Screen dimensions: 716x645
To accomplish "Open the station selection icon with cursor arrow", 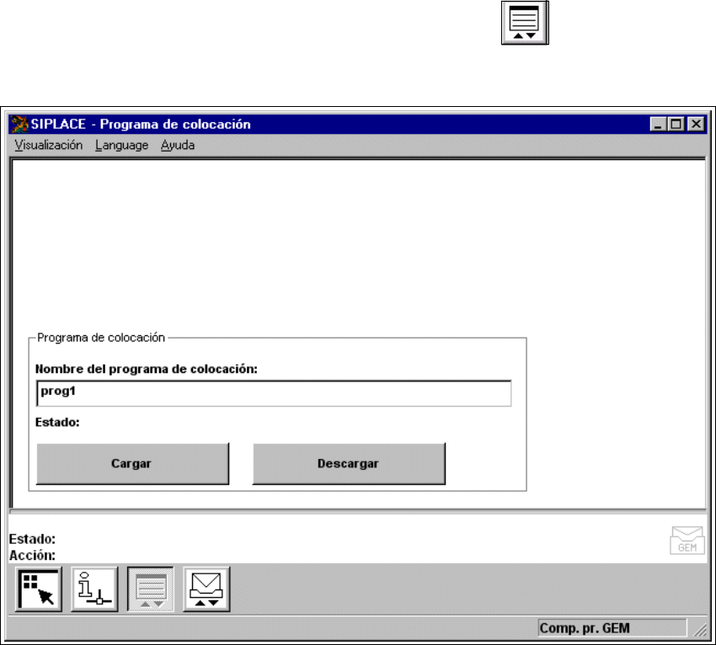I will coord(39,589).
